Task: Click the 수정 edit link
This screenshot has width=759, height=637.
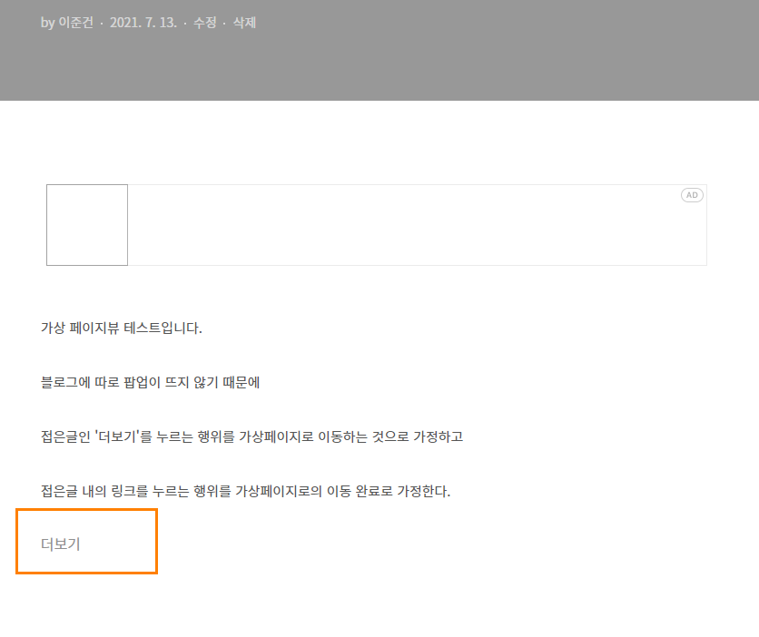Action: click(x=205, y=23)
